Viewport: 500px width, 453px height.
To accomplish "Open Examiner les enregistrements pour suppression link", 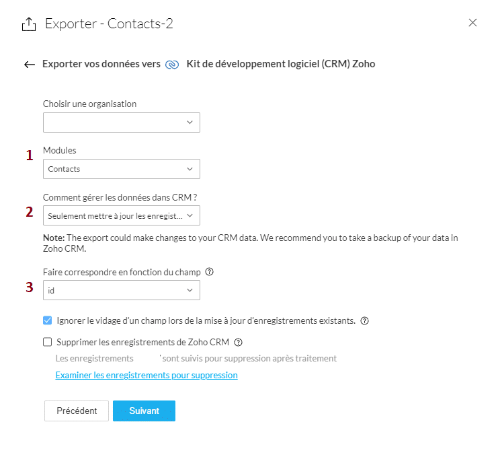I will click(147, 375).
